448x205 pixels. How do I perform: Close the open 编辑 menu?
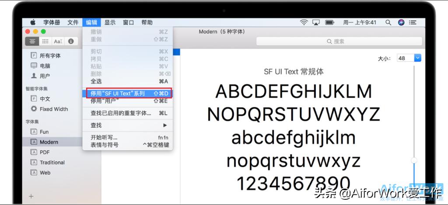[91, 22]
